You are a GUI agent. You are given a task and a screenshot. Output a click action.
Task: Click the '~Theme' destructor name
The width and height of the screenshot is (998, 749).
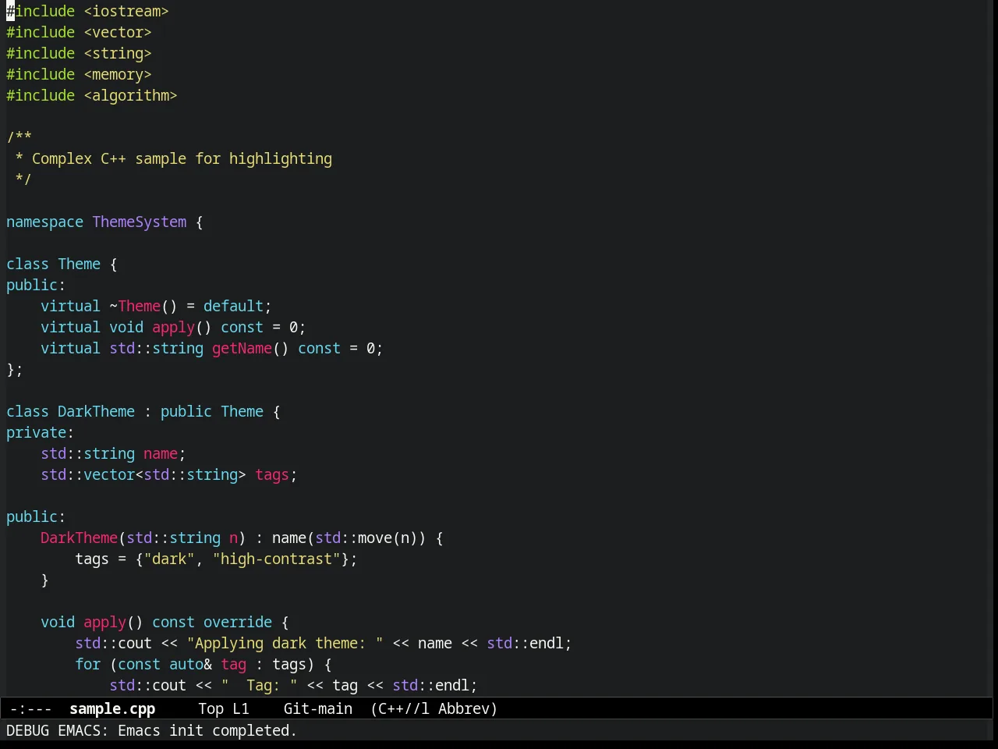pyautogui.click(x=135, y=306)
